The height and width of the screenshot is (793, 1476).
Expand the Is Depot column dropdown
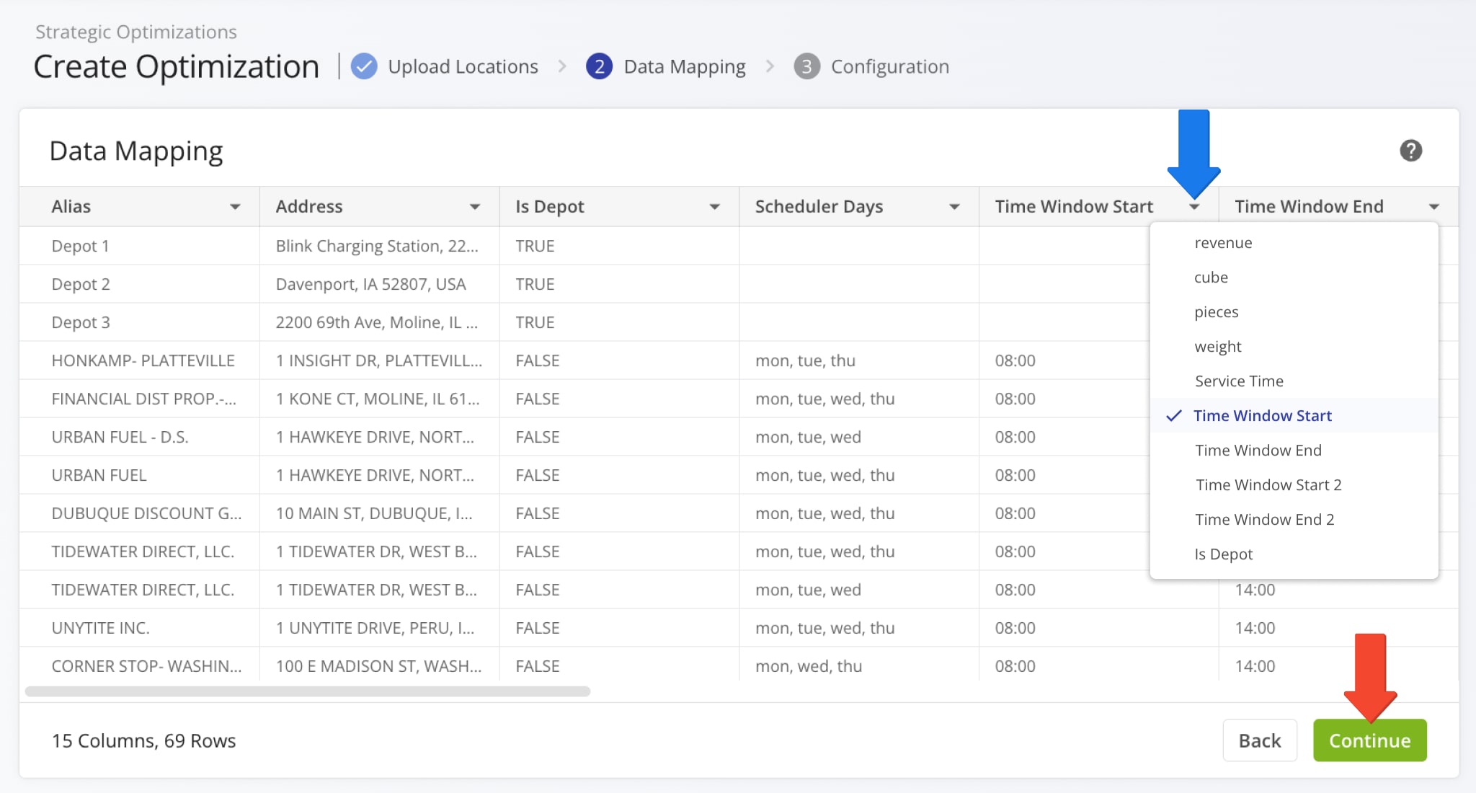[715, 206]
